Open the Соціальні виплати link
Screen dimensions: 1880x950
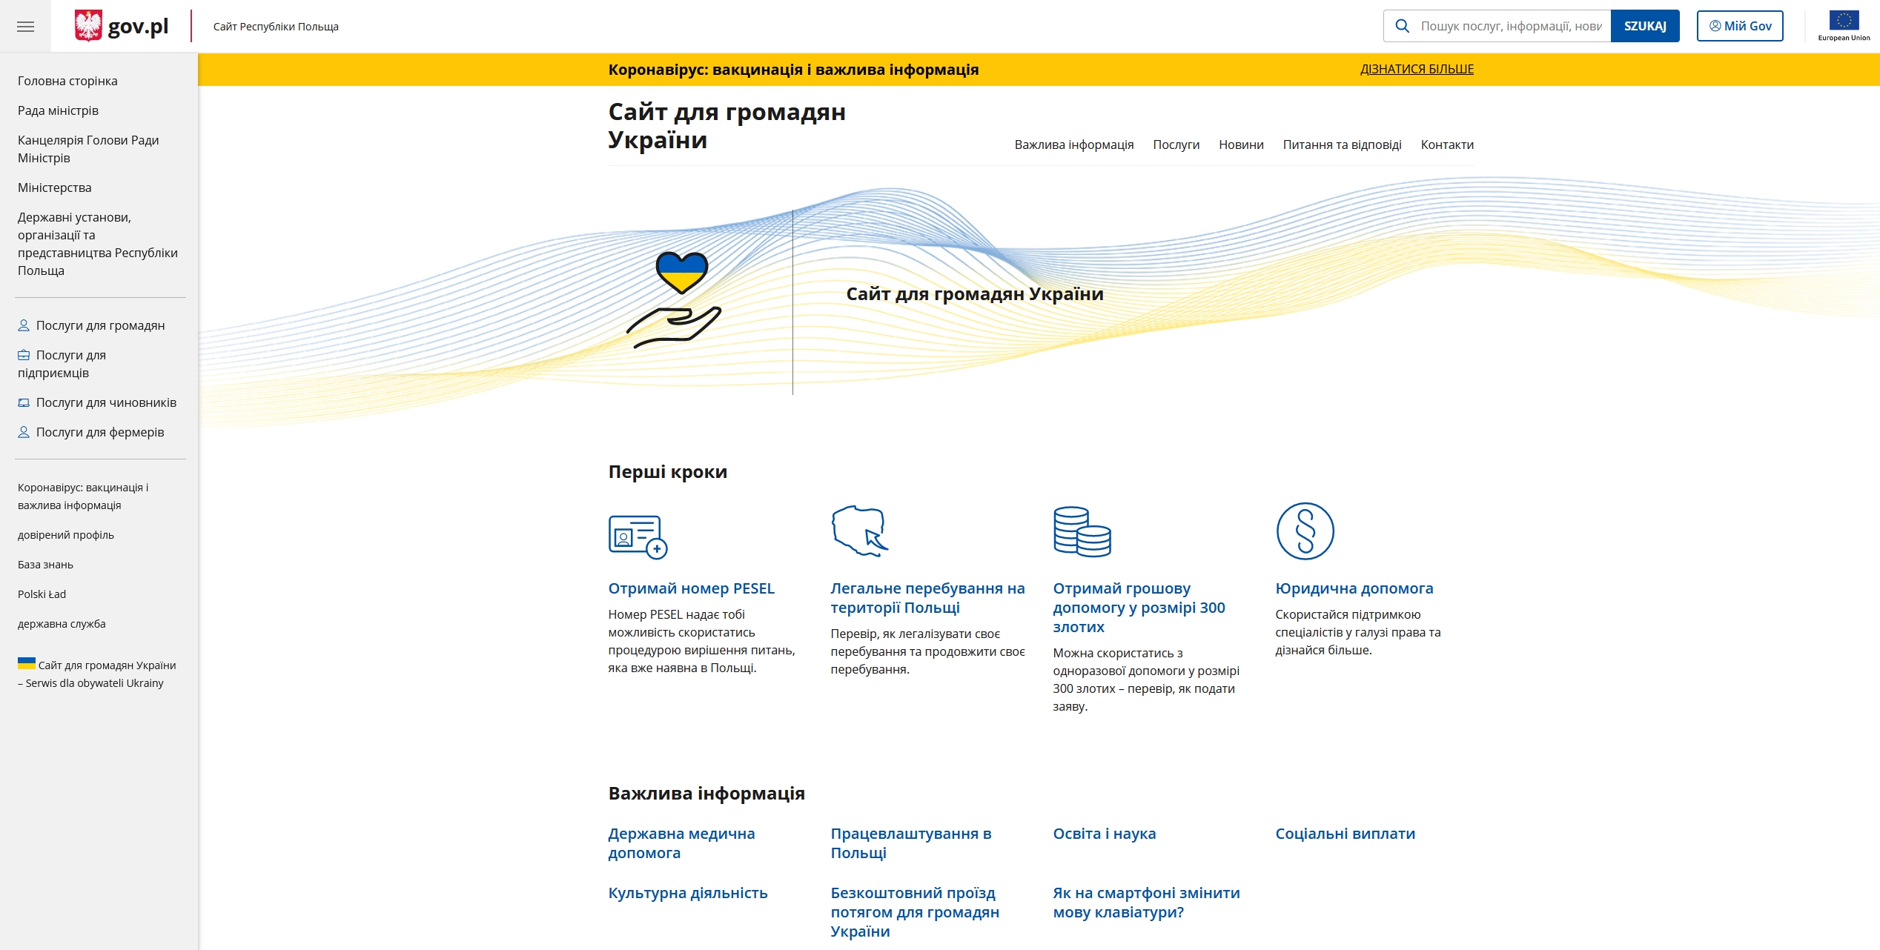(1345, 834)
